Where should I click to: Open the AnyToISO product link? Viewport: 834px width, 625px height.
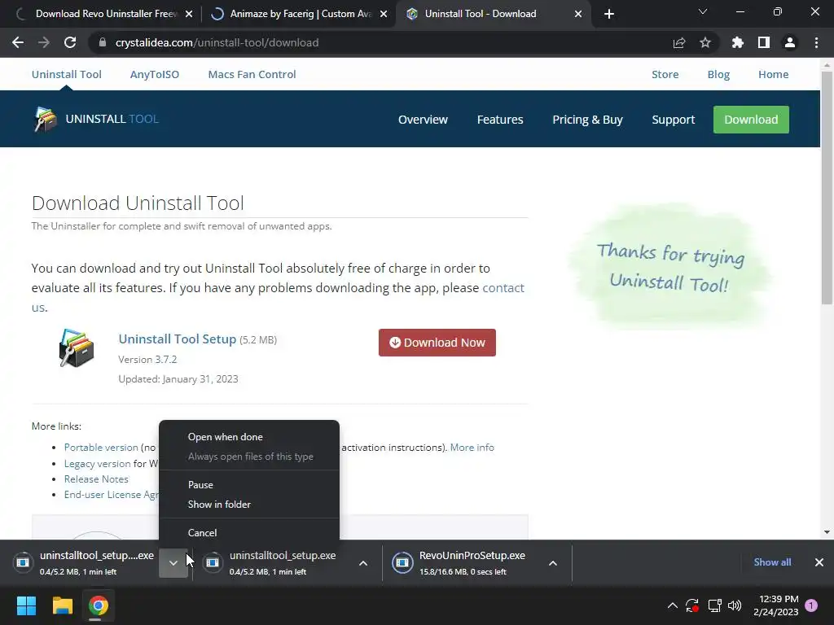[x=155, y=74]
